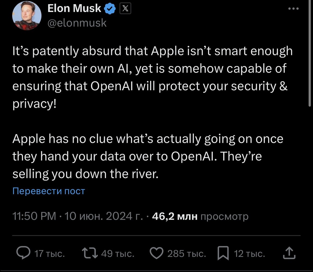This screenshot has height=272, width=313.
Task: Click the Elon Musk display name
Action: [x=74, y=8]
